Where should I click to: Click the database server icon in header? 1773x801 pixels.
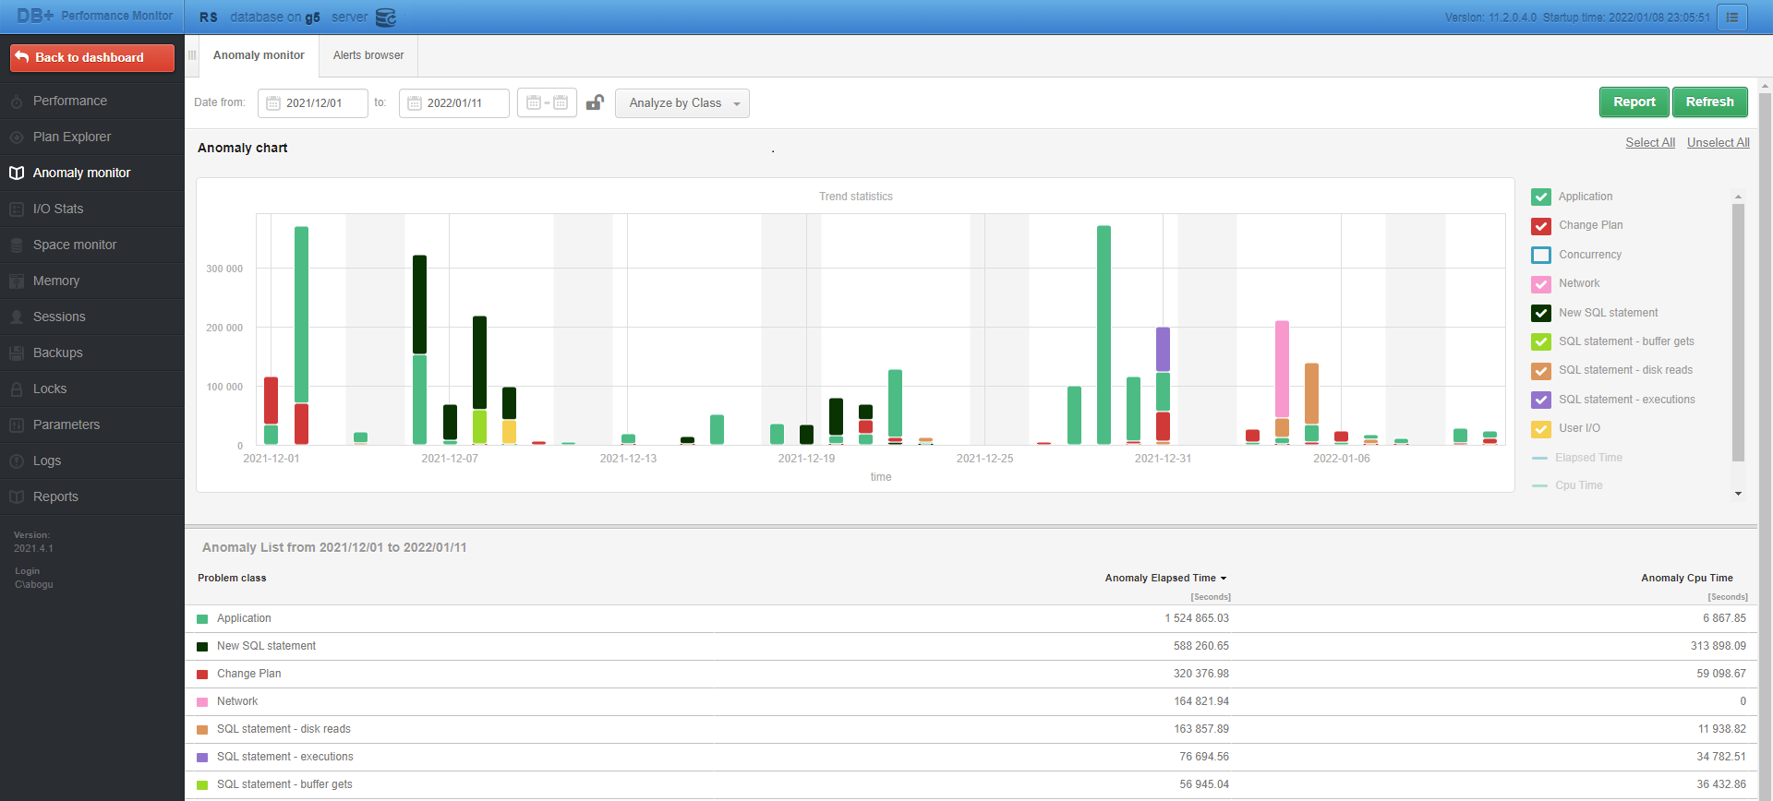click(386, 18)
